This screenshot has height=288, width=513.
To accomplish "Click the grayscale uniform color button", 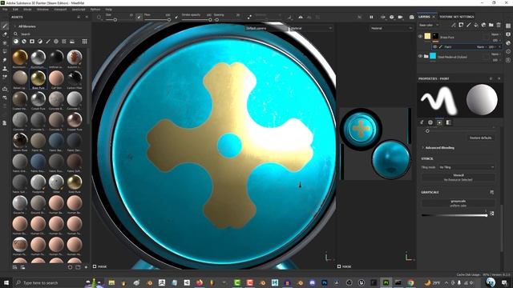I will pos(458,203).
